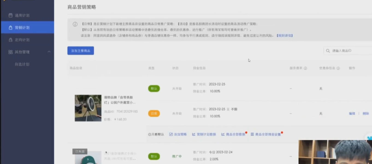372x164 pixels.
Task: Click the orange 日常 type badge
Action: click(x=154, y=114)
